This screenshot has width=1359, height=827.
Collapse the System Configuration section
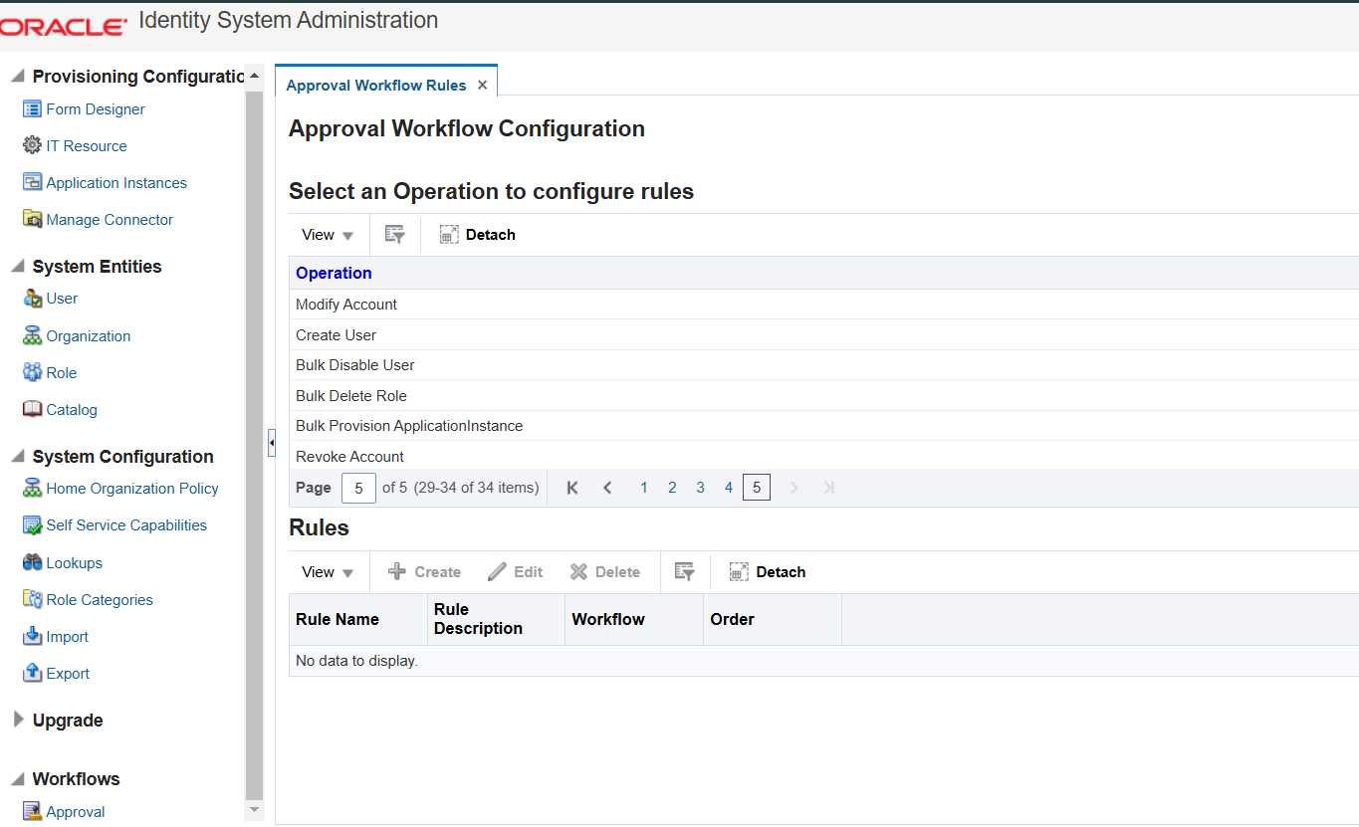pyautogui.click(x=17, y=457)
